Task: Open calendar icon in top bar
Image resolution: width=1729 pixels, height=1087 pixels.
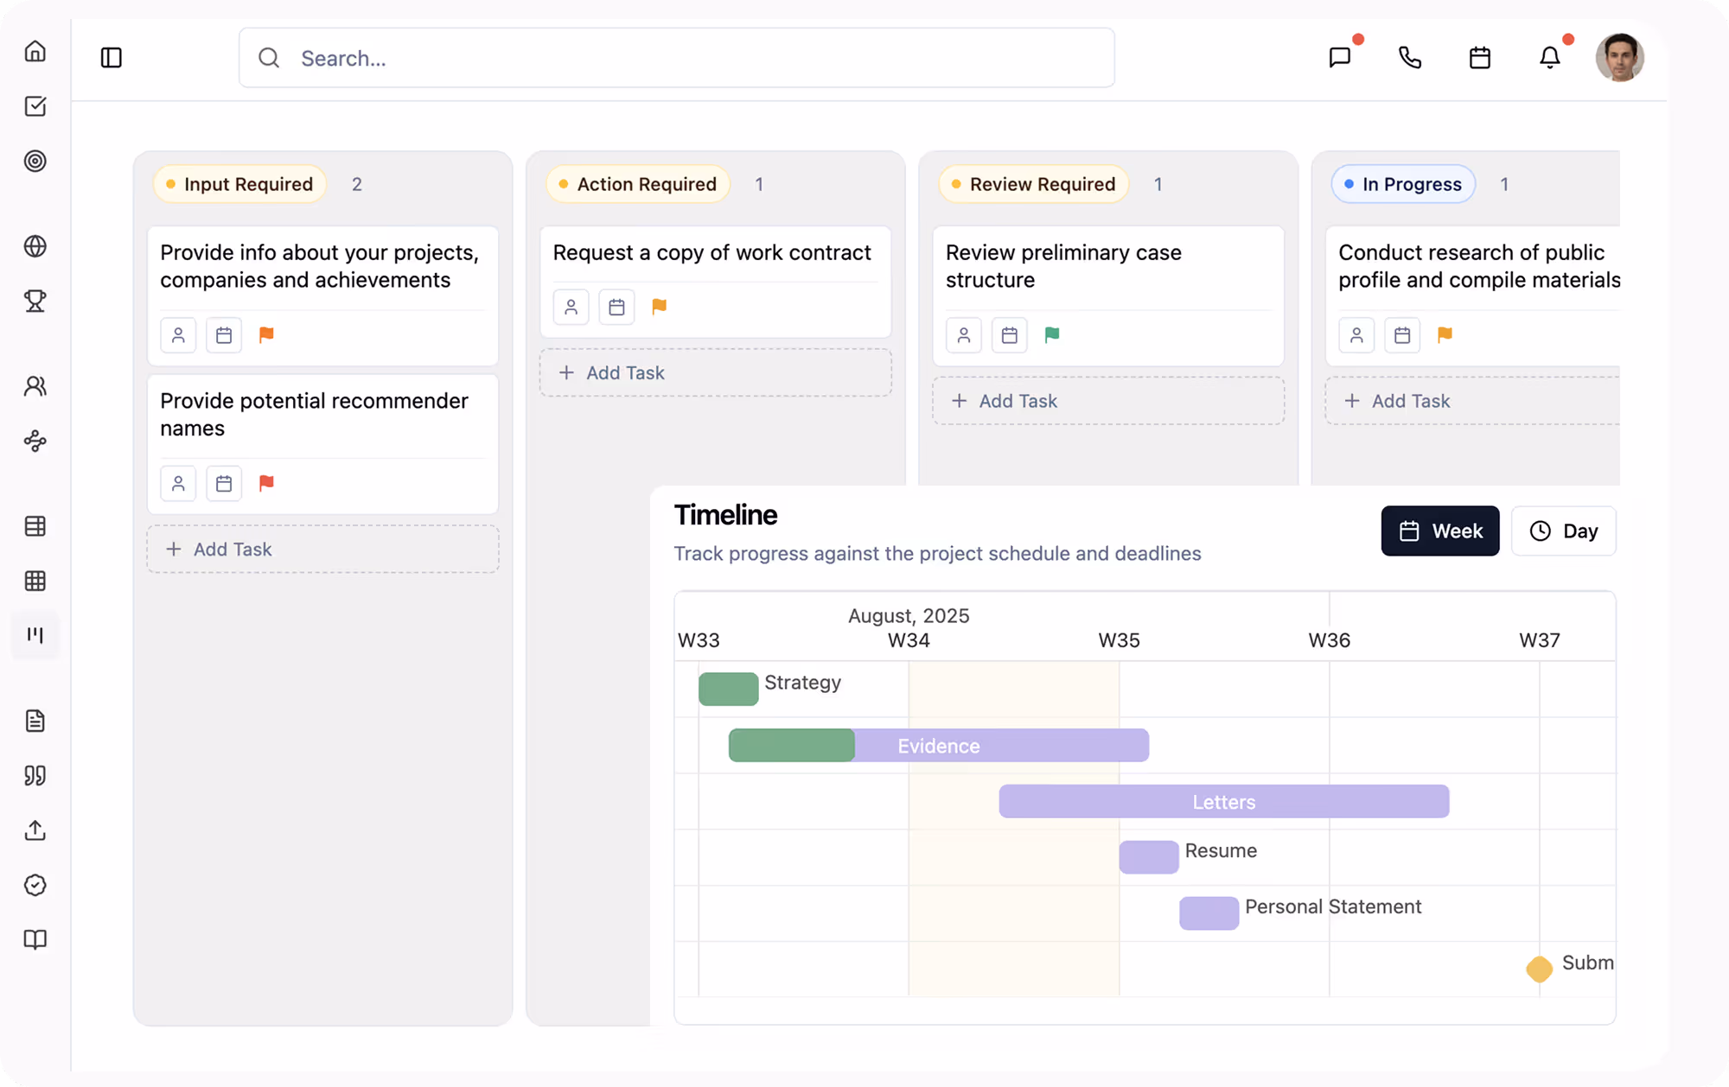Action: pos(1480,58)
